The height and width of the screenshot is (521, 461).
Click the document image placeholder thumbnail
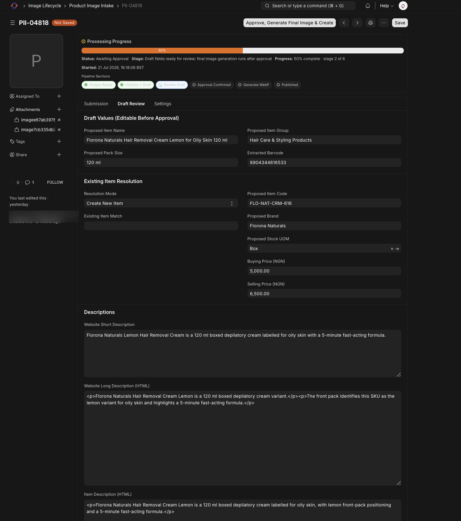pos(36,61)
